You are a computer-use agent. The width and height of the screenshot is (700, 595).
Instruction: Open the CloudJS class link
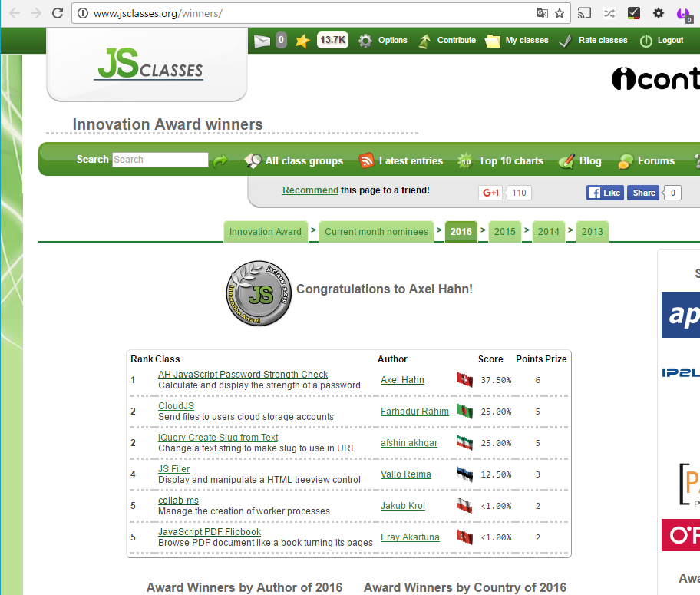[x=177, y=406]
